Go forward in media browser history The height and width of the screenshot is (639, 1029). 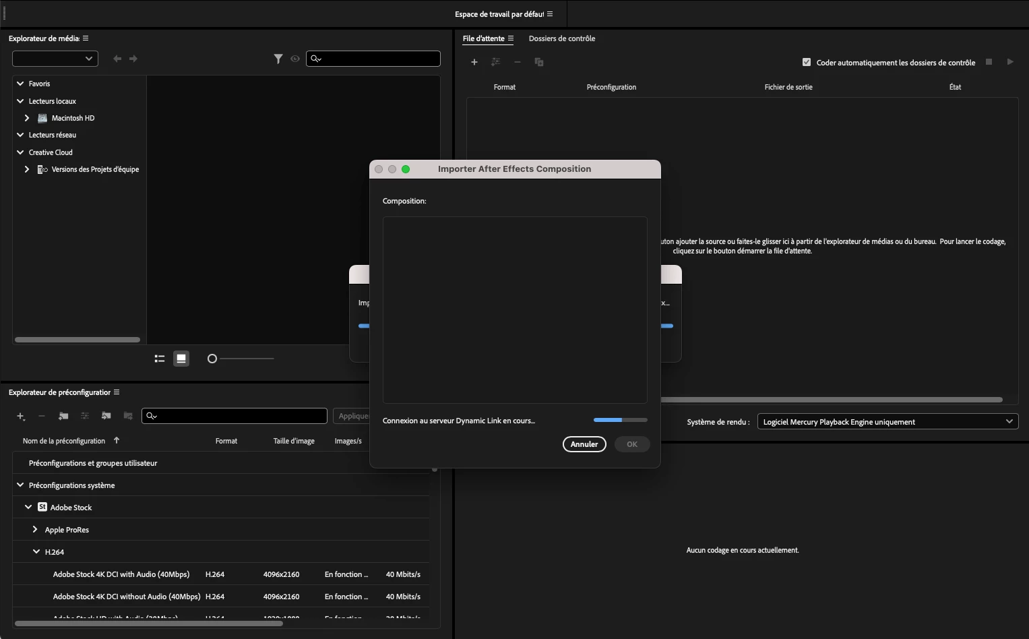[x=133, y=59]
